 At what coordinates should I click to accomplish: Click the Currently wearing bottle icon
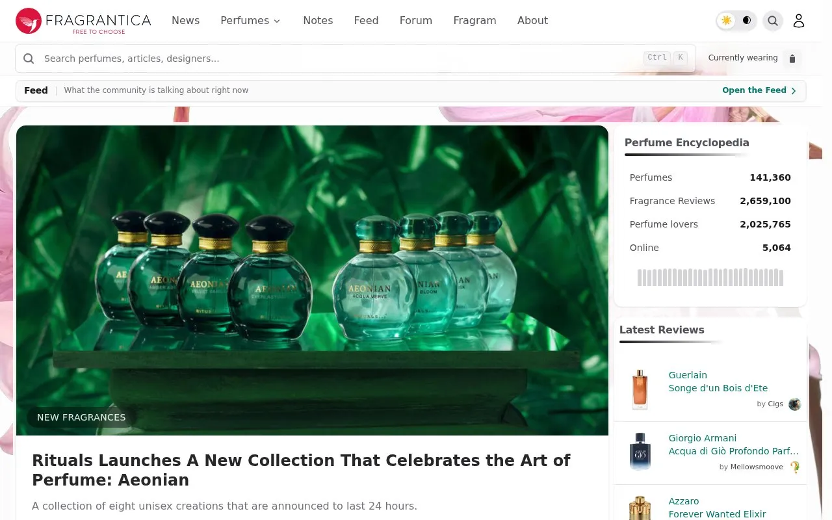(792, 58)
